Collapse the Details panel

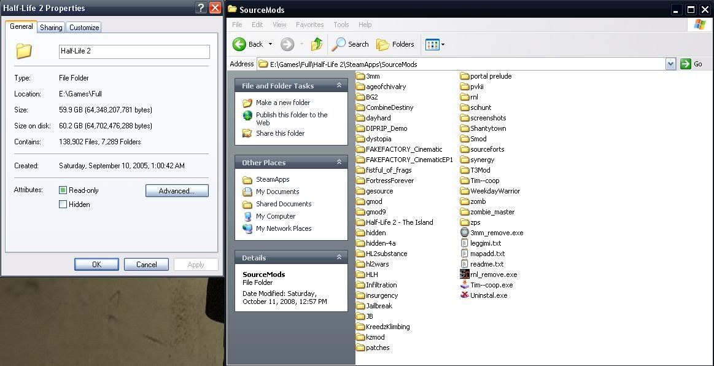point(339,257)
